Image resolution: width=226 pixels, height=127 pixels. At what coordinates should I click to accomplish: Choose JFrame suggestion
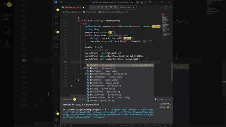120,101
